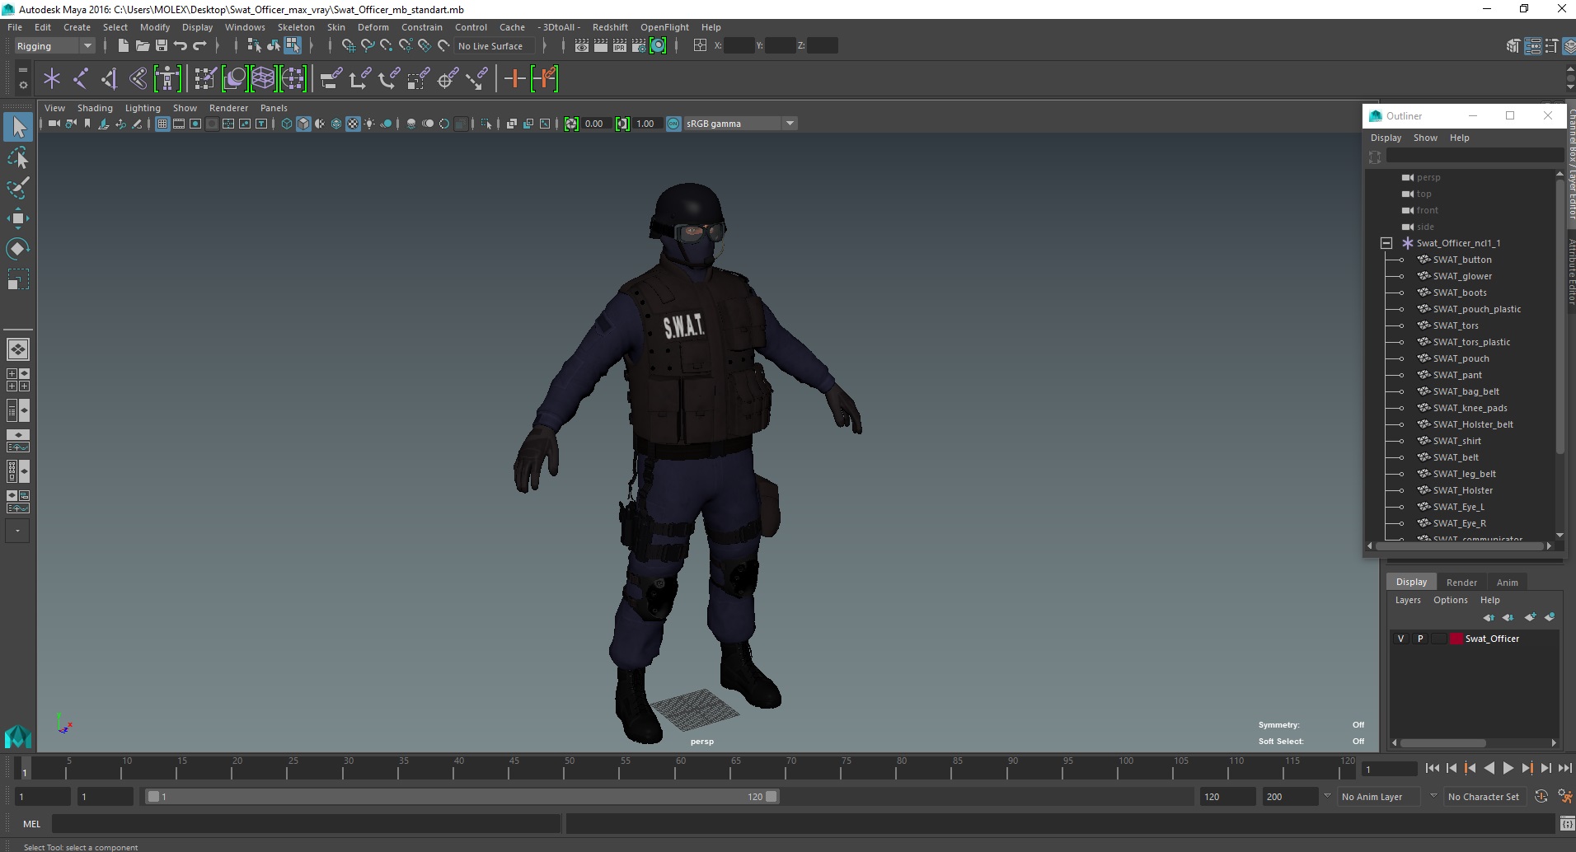
Task: Activate the Move tool
Action: (x=18, y=218)
